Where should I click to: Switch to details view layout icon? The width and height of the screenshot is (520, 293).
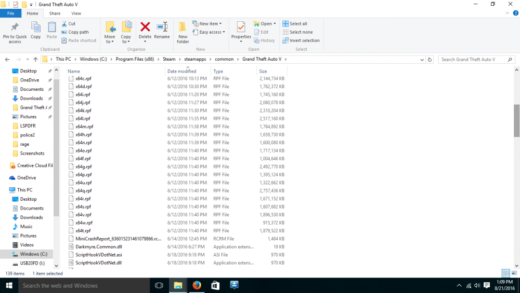(506, 273)
